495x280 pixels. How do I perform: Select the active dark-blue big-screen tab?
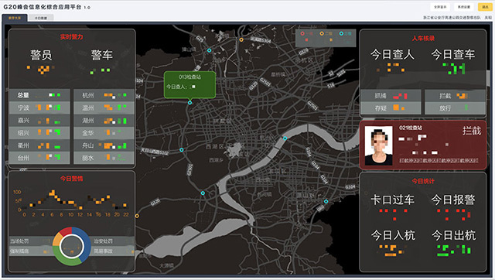click(x=15, y=18)
